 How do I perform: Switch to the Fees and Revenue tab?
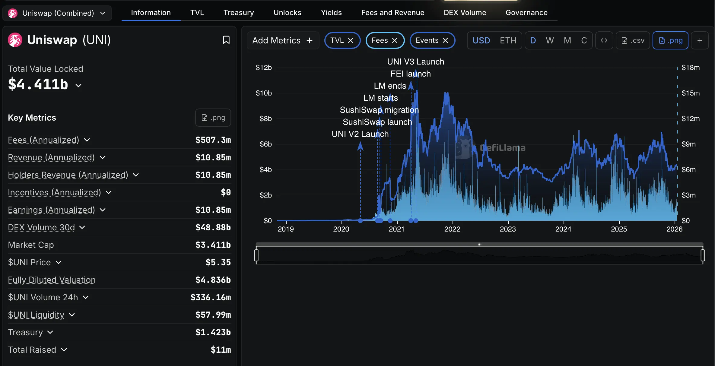(392, 12)
